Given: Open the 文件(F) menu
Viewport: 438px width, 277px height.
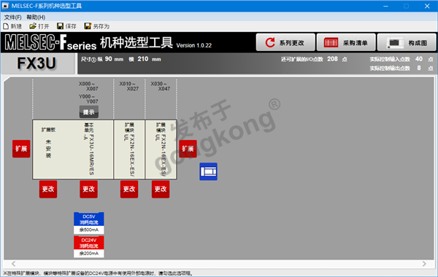Looking at the screenshot, I should tap(12, 17).
